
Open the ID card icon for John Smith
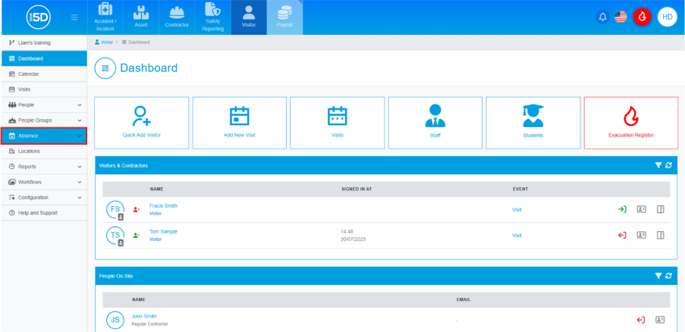click(x=660, y=320)
